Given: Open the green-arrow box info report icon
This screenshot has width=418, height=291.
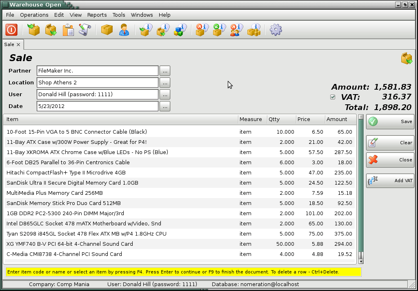Looking at the screenshot, I should pyautogui.click(x=219, y=30).
